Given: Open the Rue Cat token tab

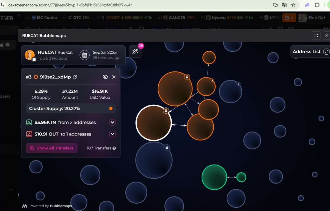Looking at the screenshot, I should pos(312,18).
